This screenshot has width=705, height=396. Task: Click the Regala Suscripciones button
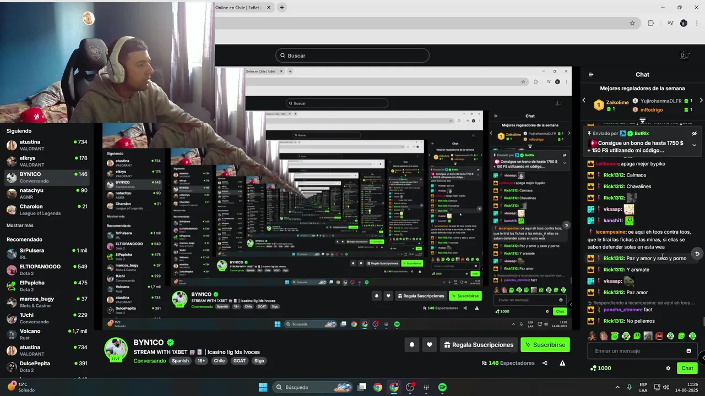[478, 345]
